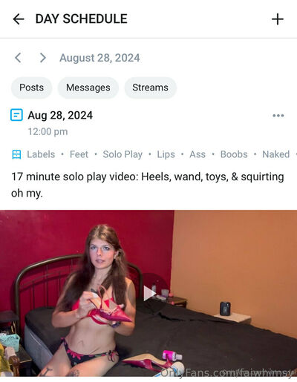
Task: Go back using the arrow icon
Action: pos(19,19)
